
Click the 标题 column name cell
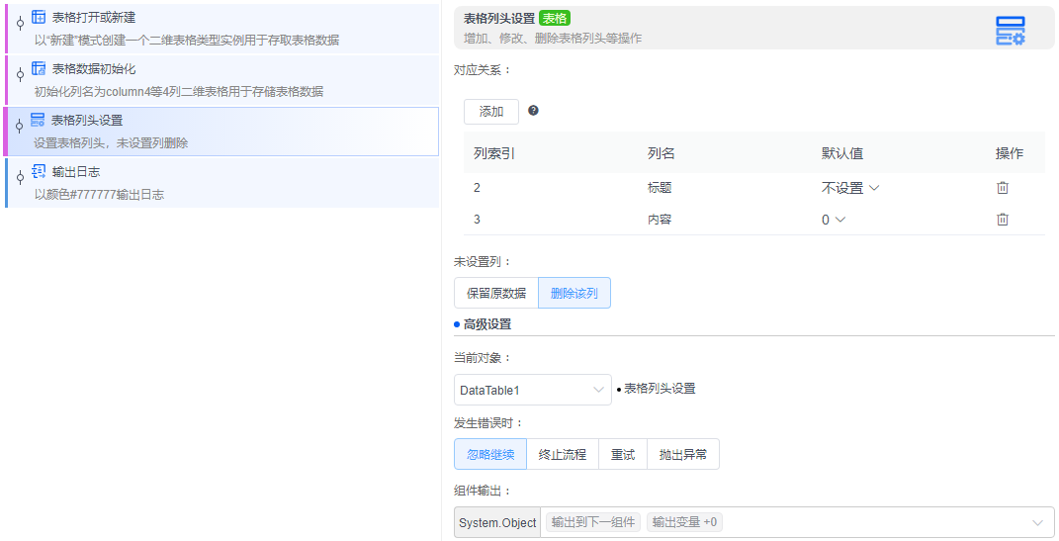[x=660, y=188]
